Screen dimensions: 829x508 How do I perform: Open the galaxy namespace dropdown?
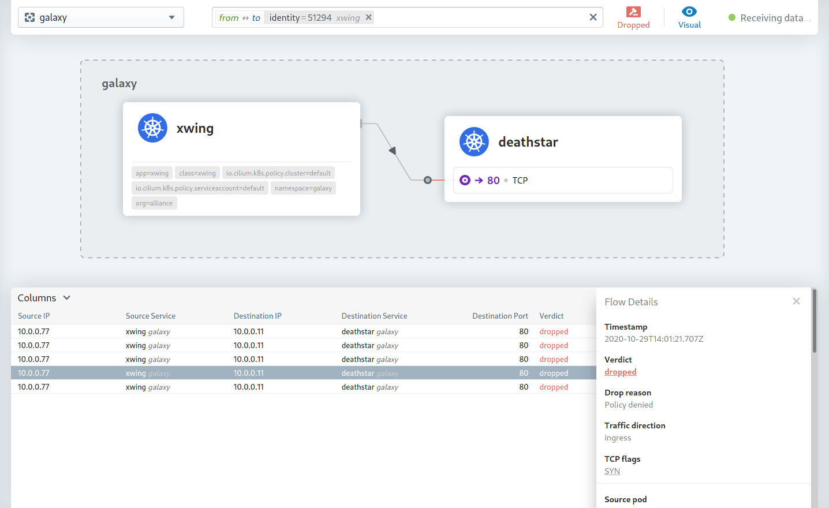coord(101,17)
